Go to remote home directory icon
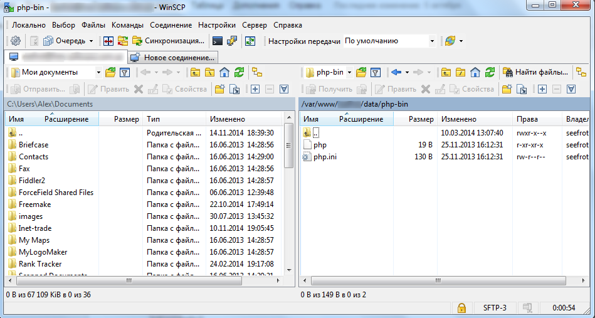Screen dimensions: 595x318 (x=475, y=72)
